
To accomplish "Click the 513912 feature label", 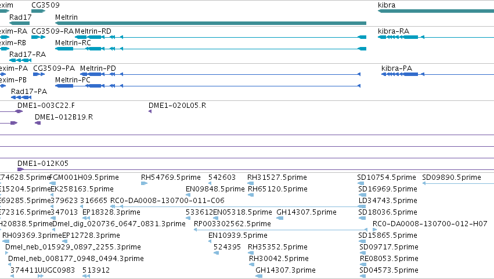I will [96, 270].
